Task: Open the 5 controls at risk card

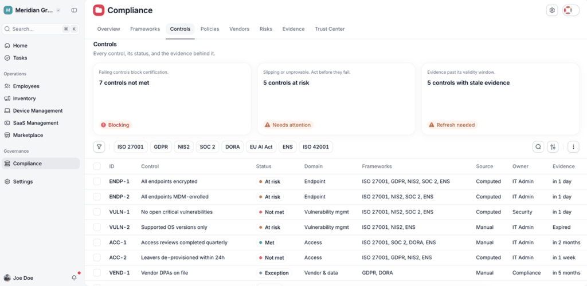Action: (336, 99)
